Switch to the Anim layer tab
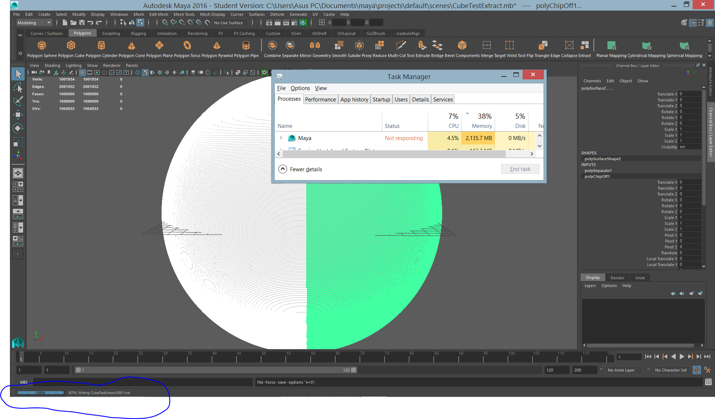 point(640,278)
